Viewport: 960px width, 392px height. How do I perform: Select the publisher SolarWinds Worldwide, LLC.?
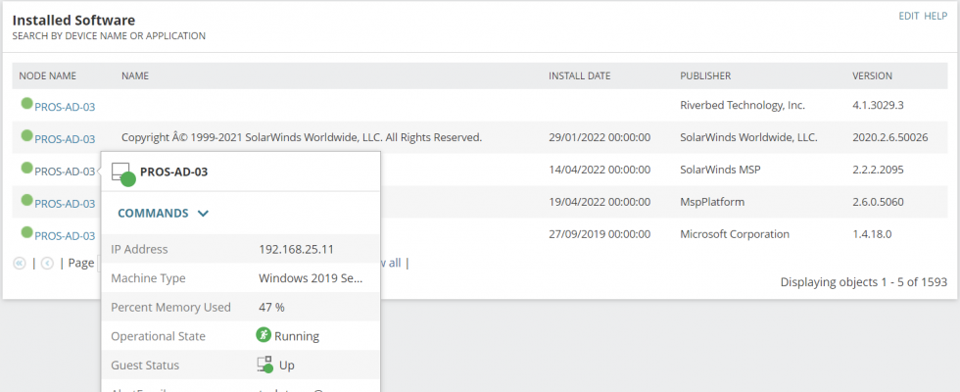(748, 137)
